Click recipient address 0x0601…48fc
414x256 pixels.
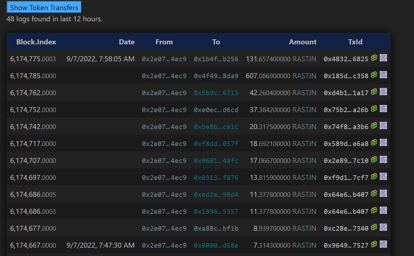tap(216, 160)
